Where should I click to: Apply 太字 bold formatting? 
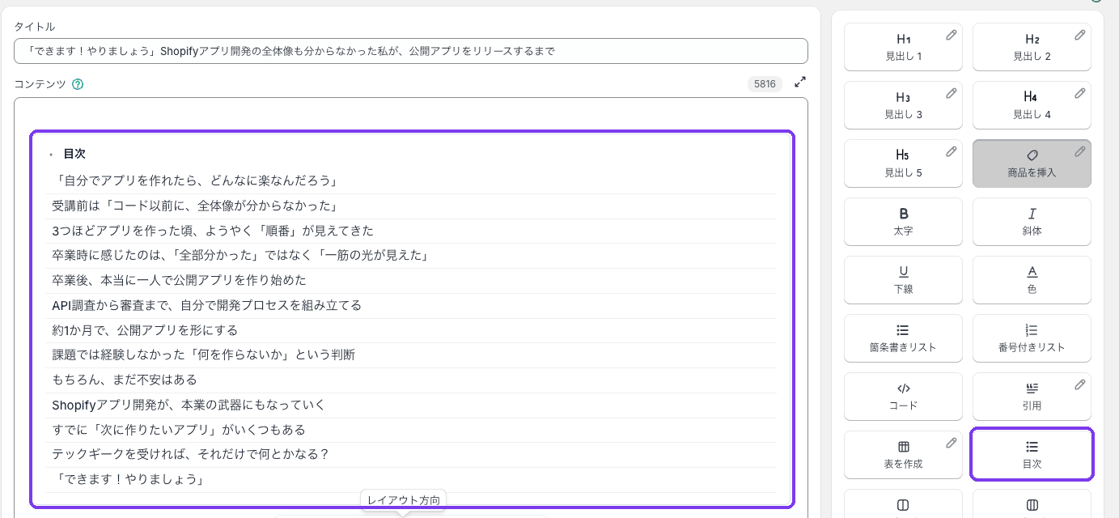click(x=903, y=222)
